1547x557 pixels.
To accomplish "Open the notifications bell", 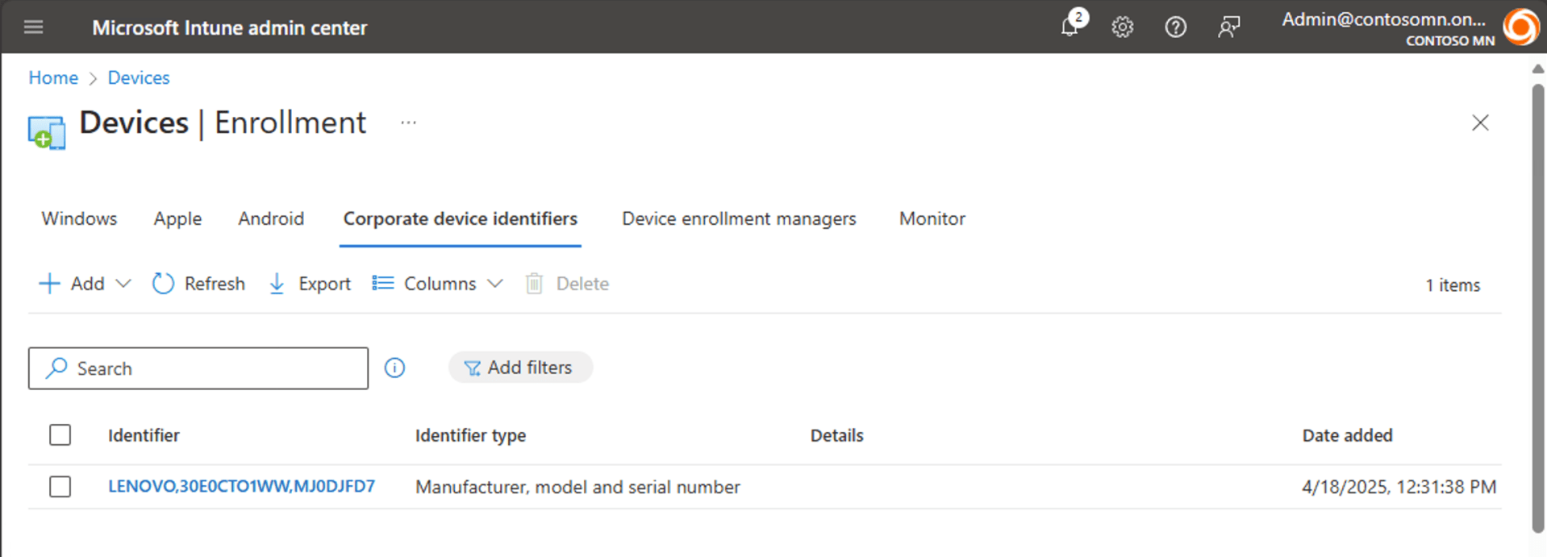I will [x=1070, y=27].
